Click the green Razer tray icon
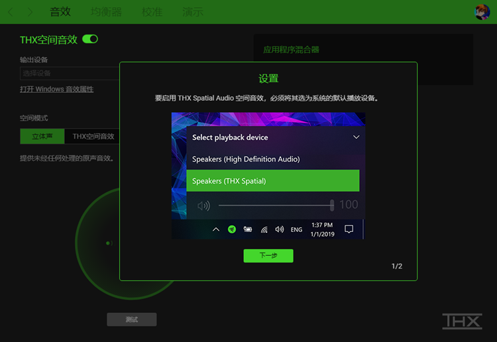497x342 pixels. point(232,229)
